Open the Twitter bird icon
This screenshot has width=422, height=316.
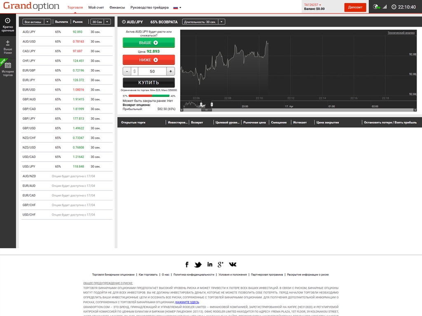[198, 265]
